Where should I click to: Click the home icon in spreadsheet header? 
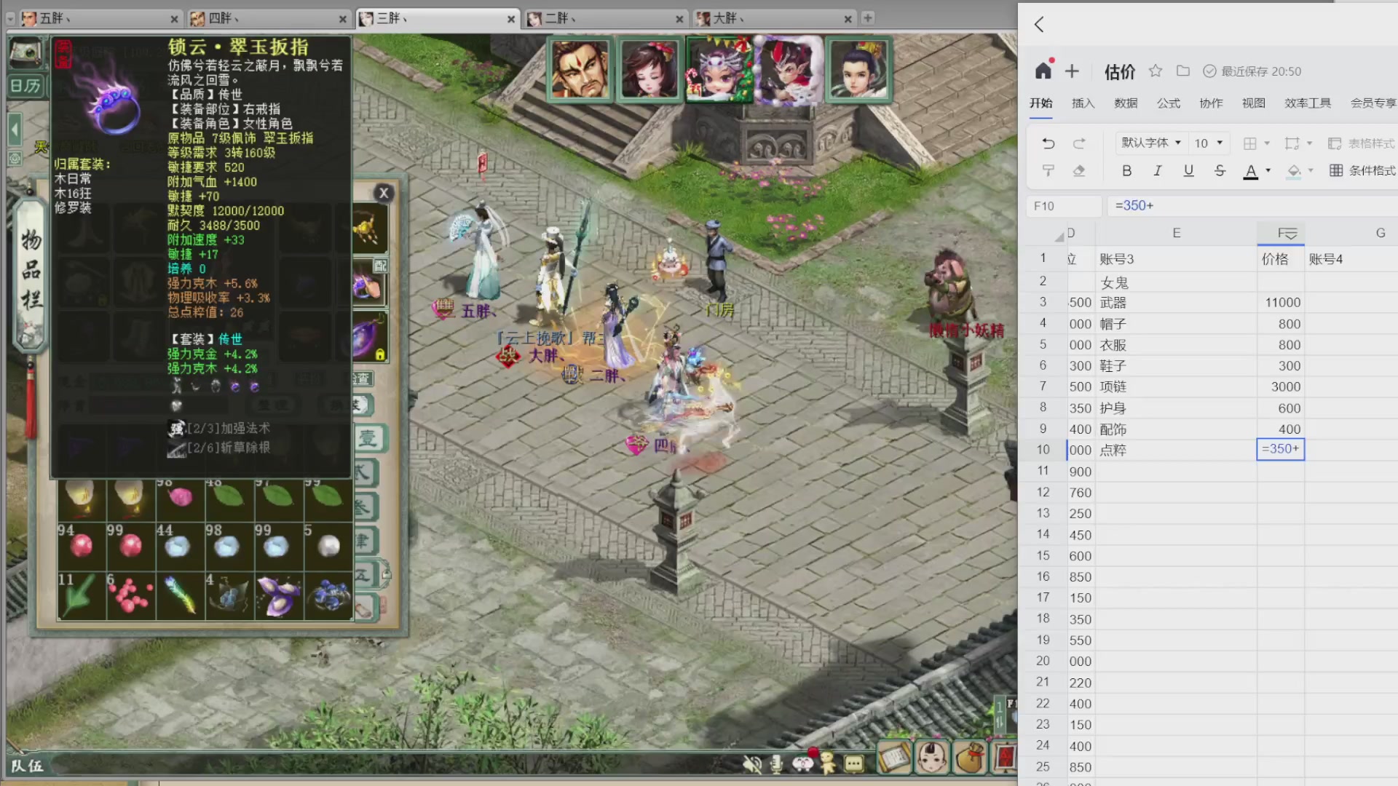1043,71
